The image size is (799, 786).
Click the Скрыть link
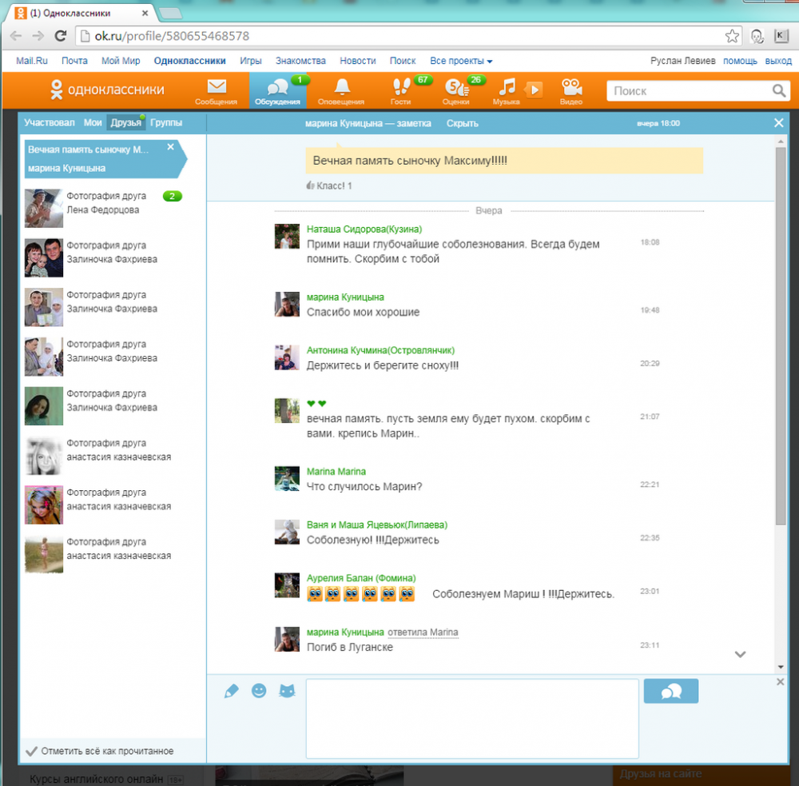pos(462,123)
